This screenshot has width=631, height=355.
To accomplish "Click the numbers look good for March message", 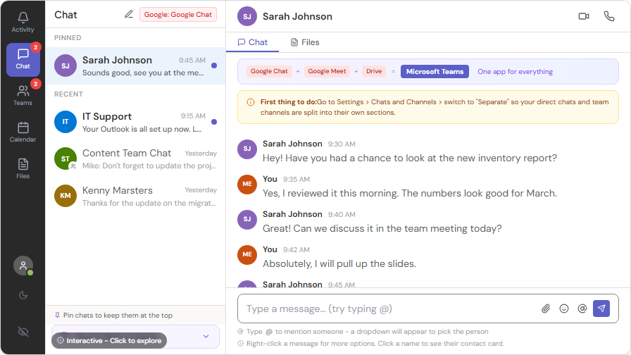I will coord(410,193).
